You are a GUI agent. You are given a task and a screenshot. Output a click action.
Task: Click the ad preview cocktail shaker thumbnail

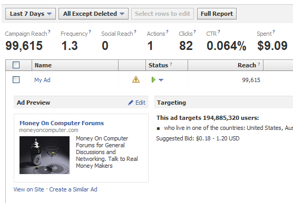(x=44, y=155)
